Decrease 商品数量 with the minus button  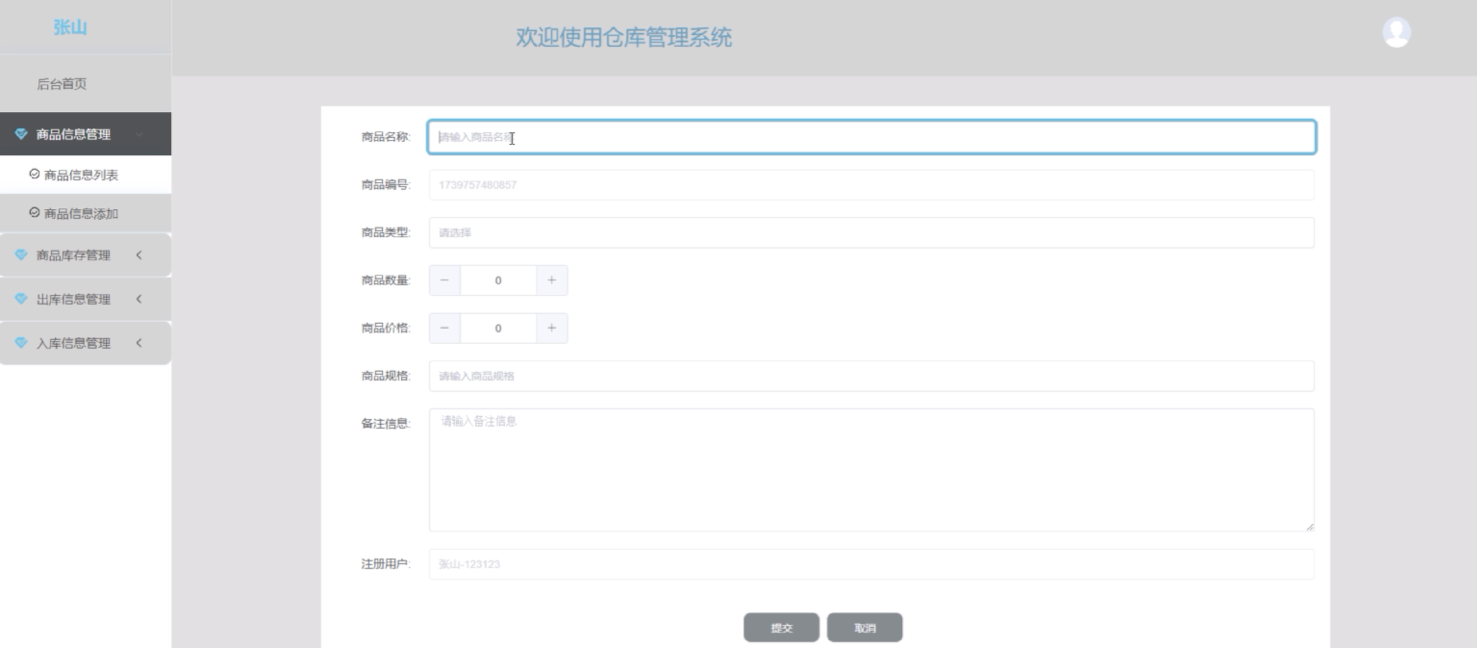point(444,280)
